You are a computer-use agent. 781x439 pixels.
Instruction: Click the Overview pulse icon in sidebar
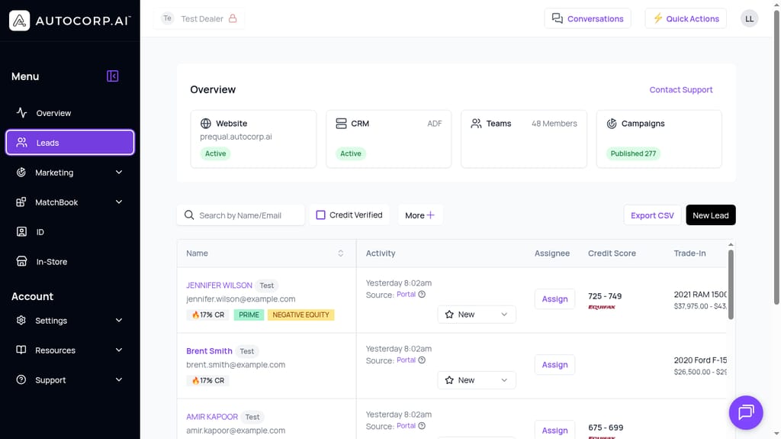(x=21, y=113)
